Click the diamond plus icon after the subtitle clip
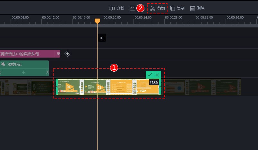This screenshot has width=258, height=150. coord(67,54)
